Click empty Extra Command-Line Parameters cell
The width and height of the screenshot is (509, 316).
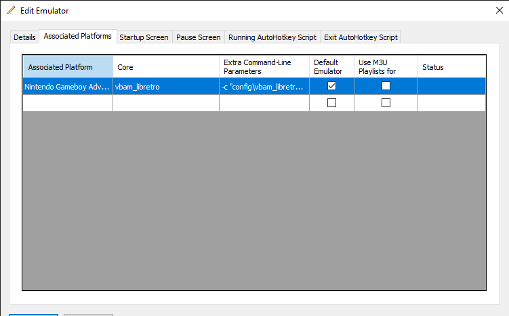pyautogui.click(x=264, y=103)
